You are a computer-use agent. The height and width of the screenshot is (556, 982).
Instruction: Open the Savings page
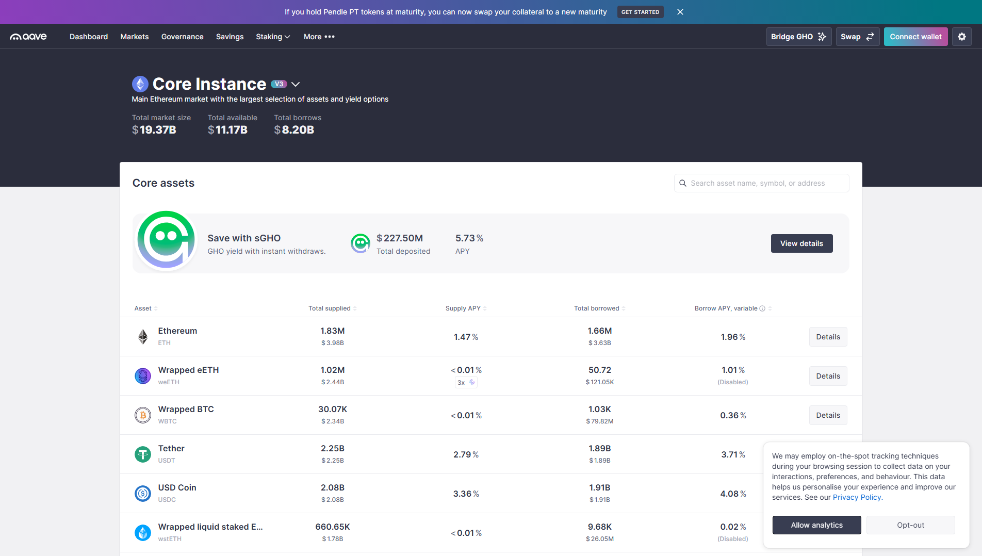(230, 37)
